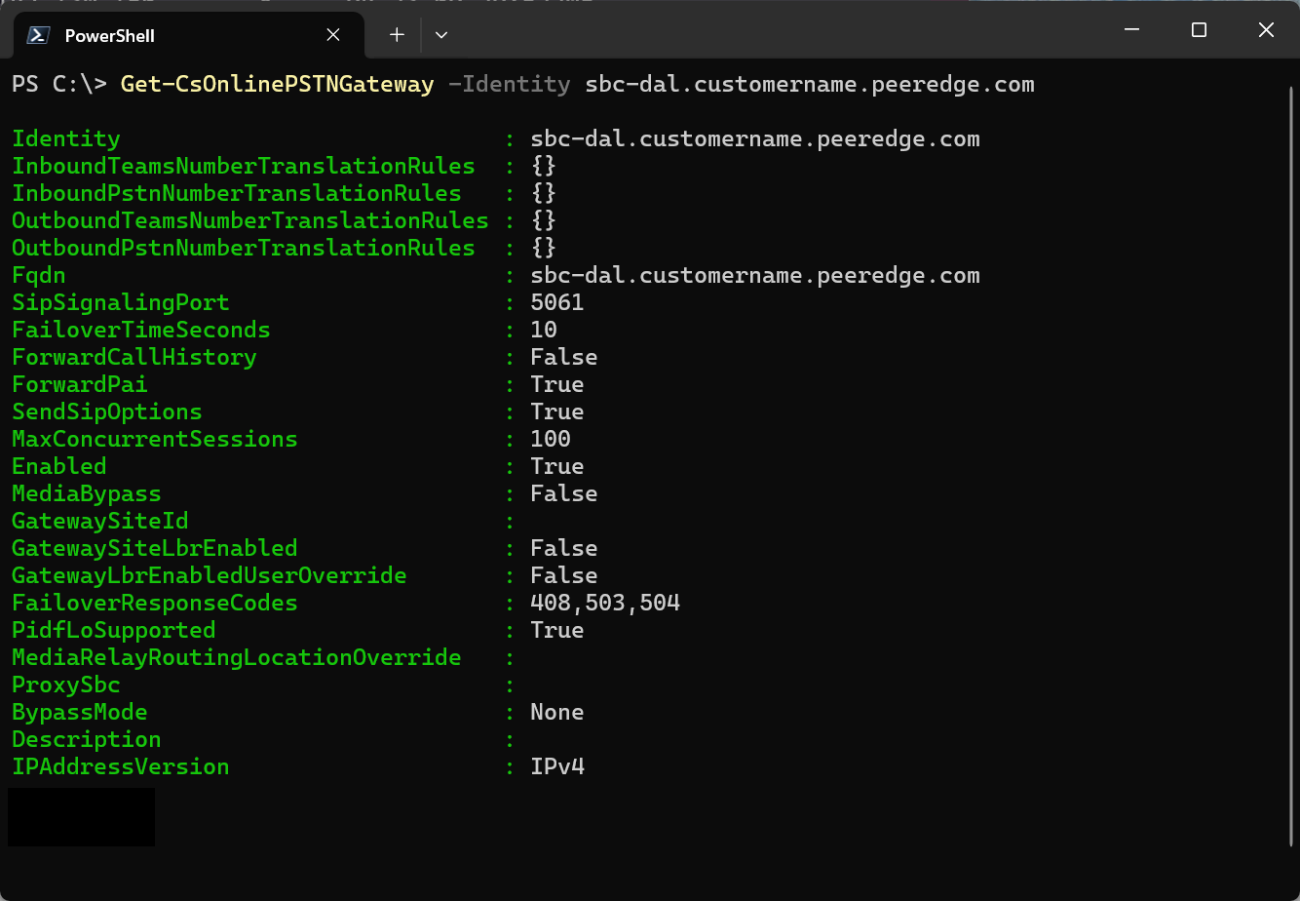This screenshot has width=1300, height=901.
Task: Click the sbc-dal.customername.peeredge.com command argument
Action: coord(810,84)
